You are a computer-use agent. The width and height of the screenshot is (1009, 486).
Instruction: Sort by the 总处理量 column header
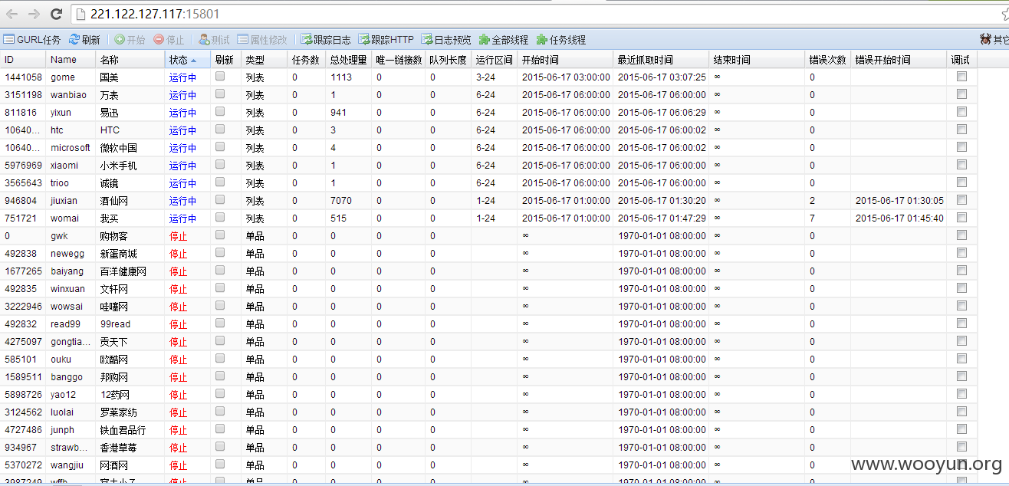point(348,60)
